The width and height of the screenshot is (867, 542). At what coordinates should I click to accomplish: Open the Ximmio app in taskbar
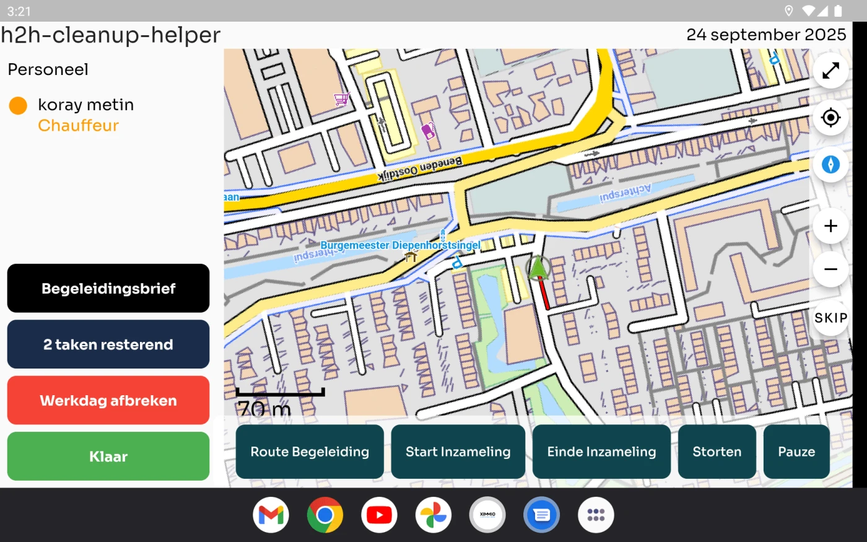point(487,515)
